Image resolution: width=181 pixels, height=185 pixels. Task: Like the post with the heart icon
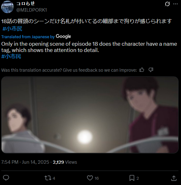tap(90, 178)
